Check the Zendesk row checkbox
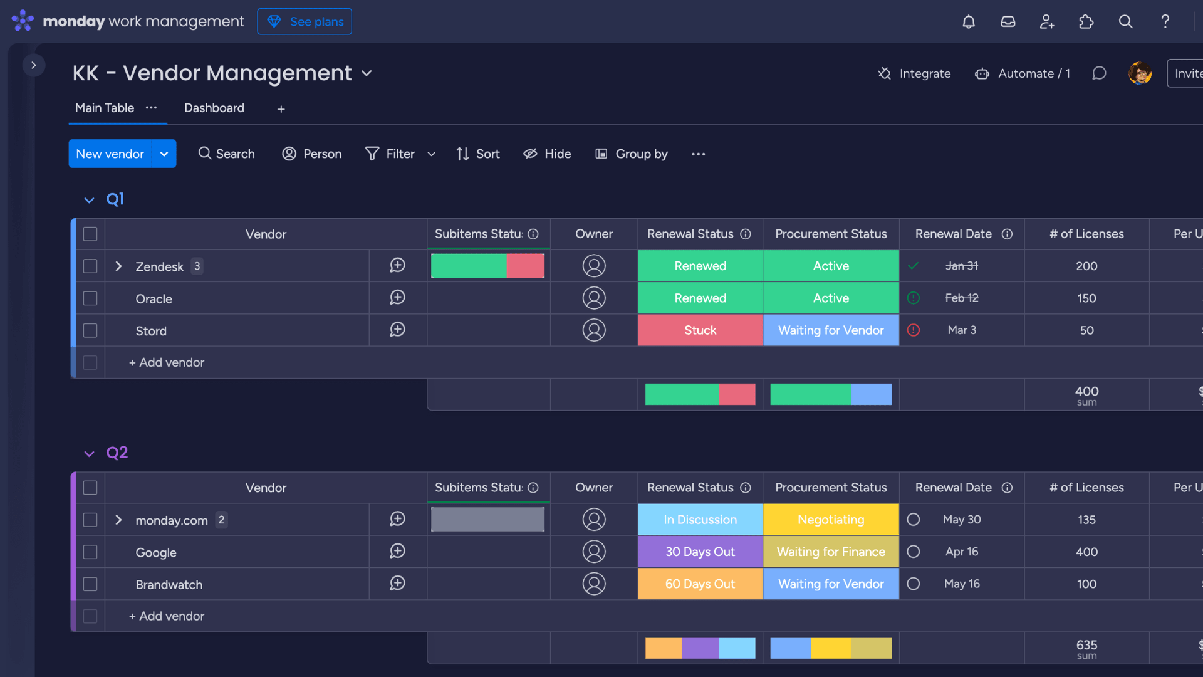 90,266
